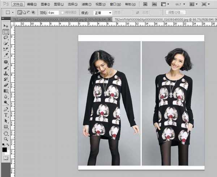Open the 文件 (File) menu
217x177 pixels.
pos(18,4)
